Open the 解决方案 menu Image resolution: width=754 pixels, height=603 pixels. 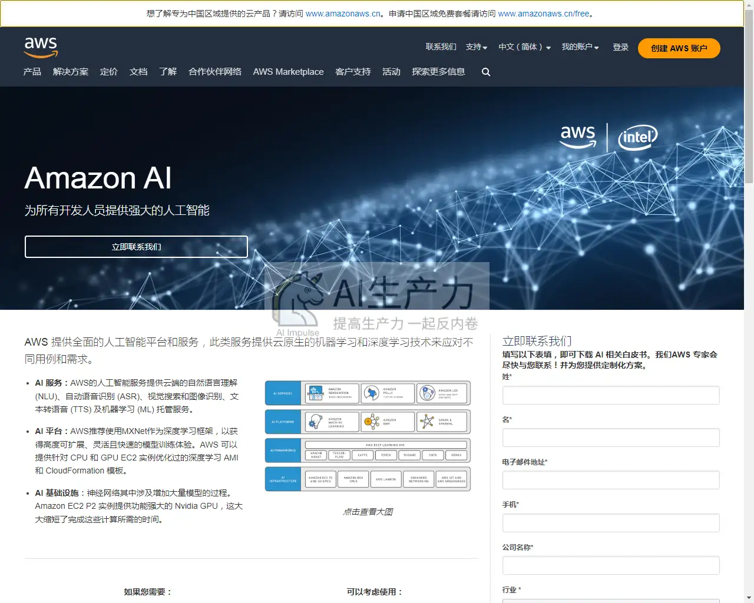[x=71, y=72]
